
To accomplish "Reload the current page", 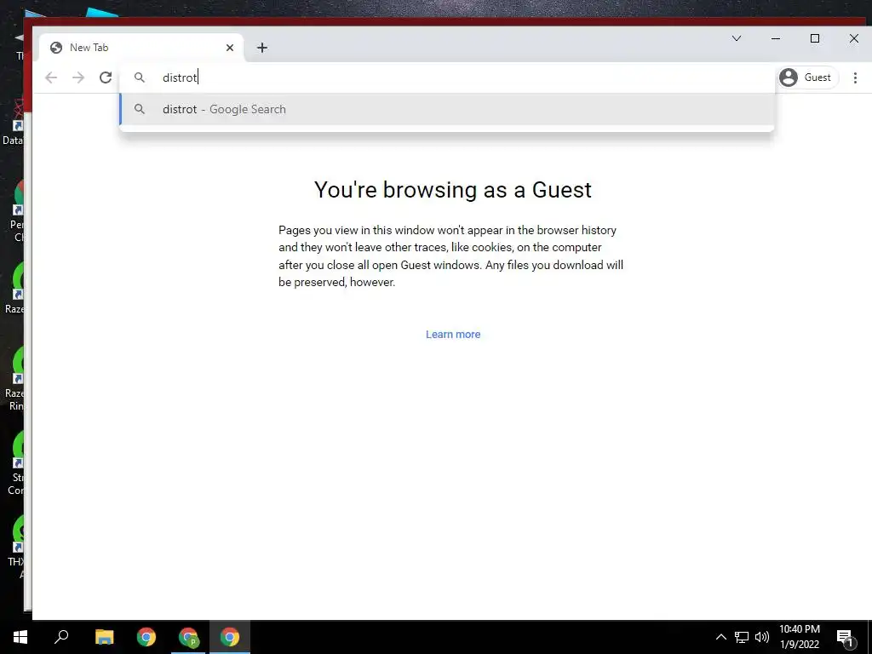I will click(106, 77).
